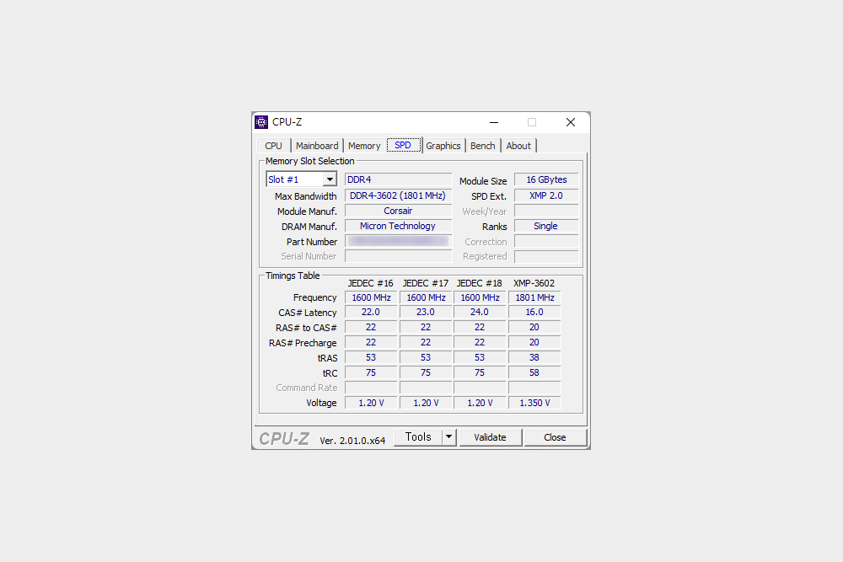This screenshot has width=843, height=562.
Task: Click the 1.350 V XMP voltage cell
Action: coord(534,403)
